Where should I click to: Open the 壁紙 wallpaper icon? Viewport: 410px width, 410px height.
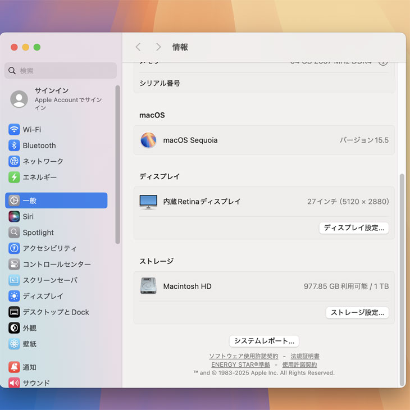click(x=14, y=344)
